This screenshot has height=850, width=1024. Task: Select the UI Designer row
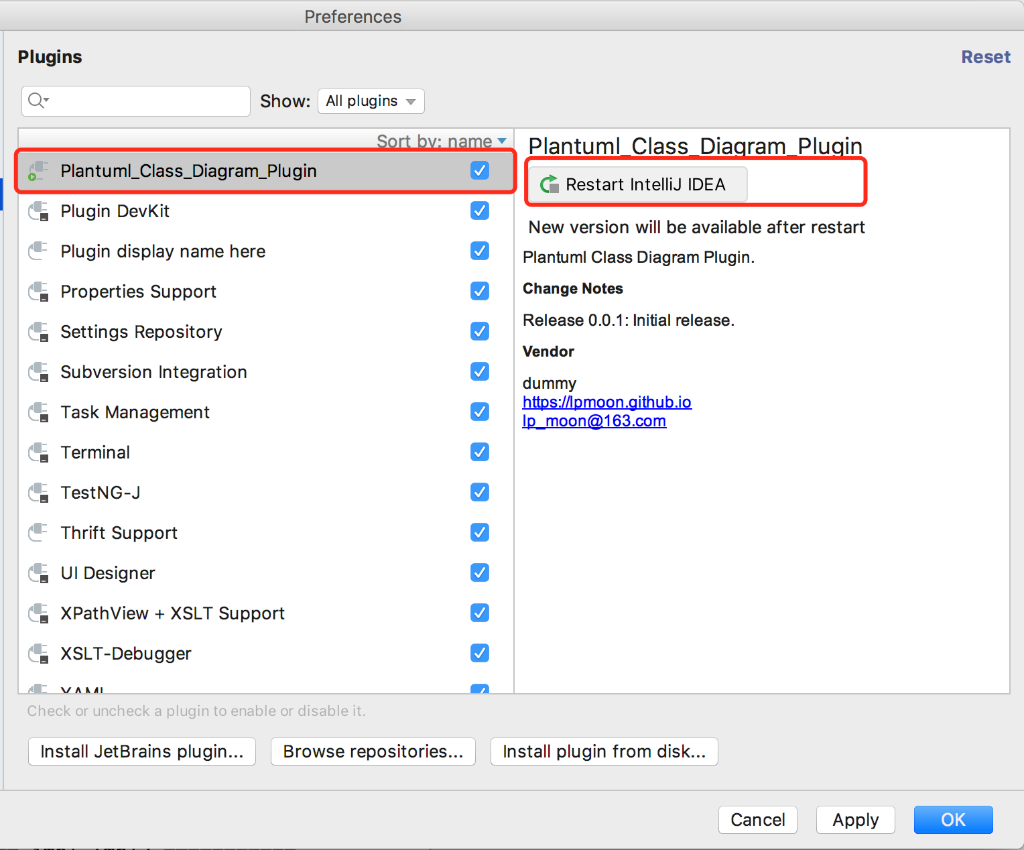click(266, 573)
